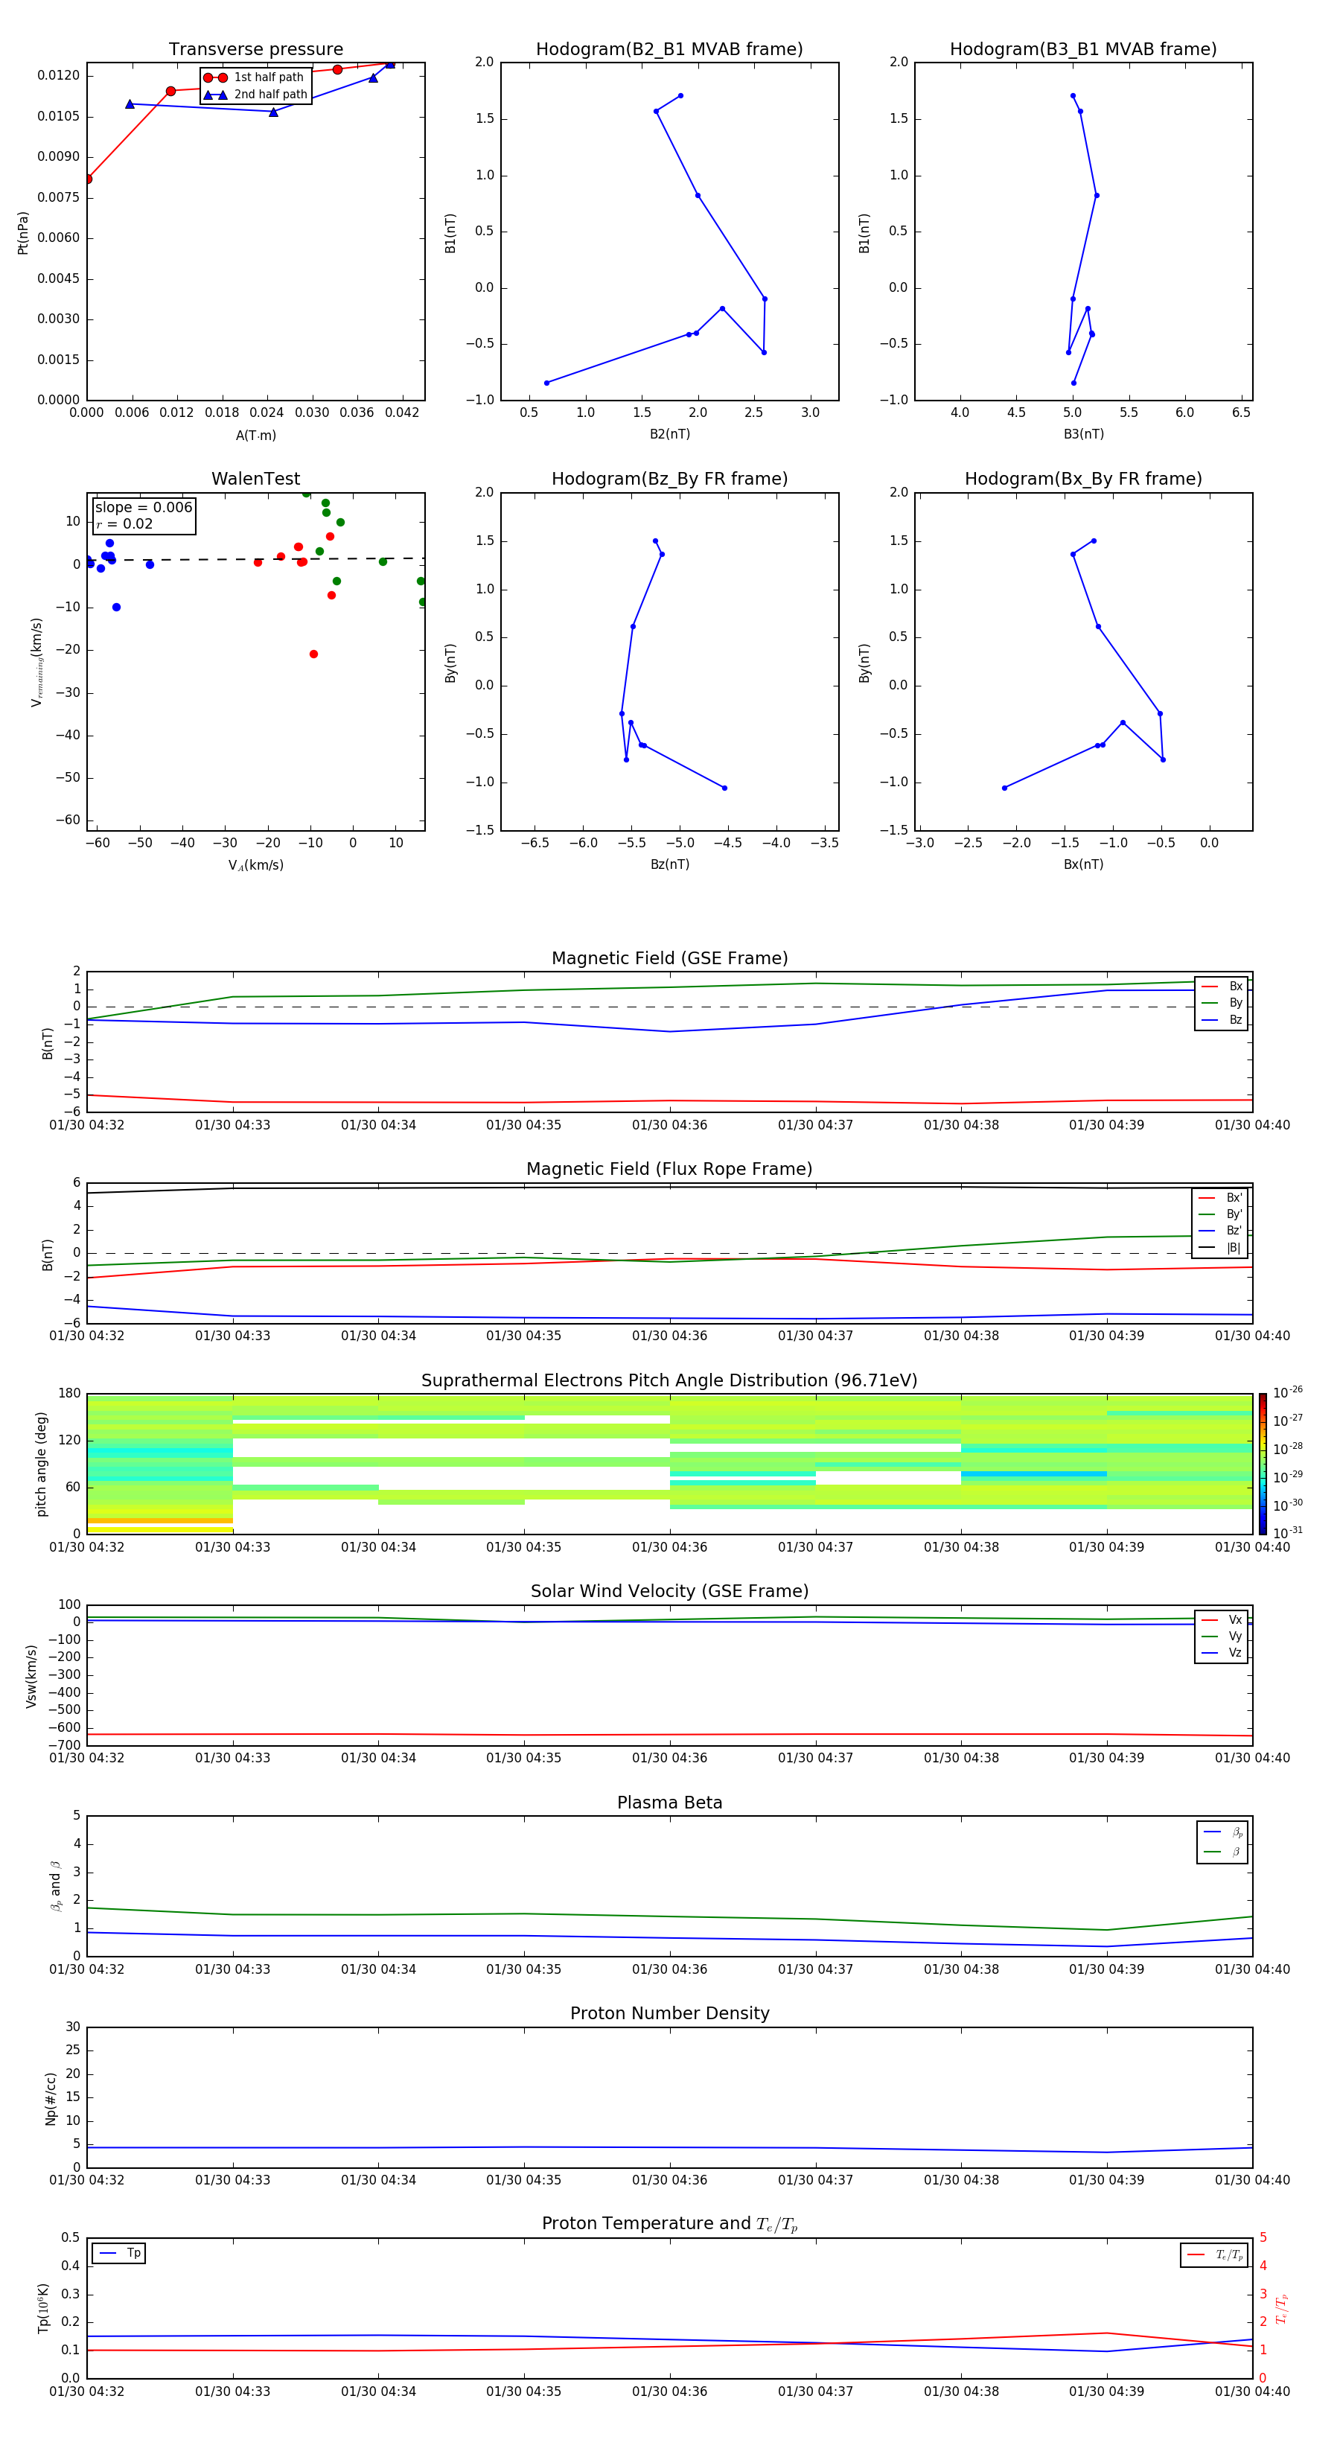This screenshot has height=2457, width=1340.
Task: Click 'Pt(nPa)' y-axis label
Action: pyautogui.click(x=23, y=233)
